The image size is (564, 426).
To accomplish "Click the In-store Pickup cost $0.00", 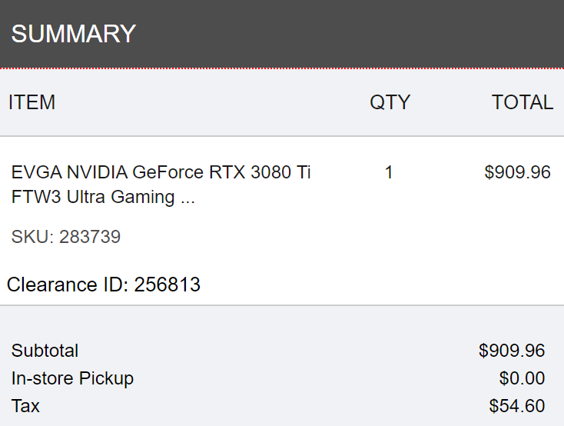I will pyautogui.click(x=522, y=378).
